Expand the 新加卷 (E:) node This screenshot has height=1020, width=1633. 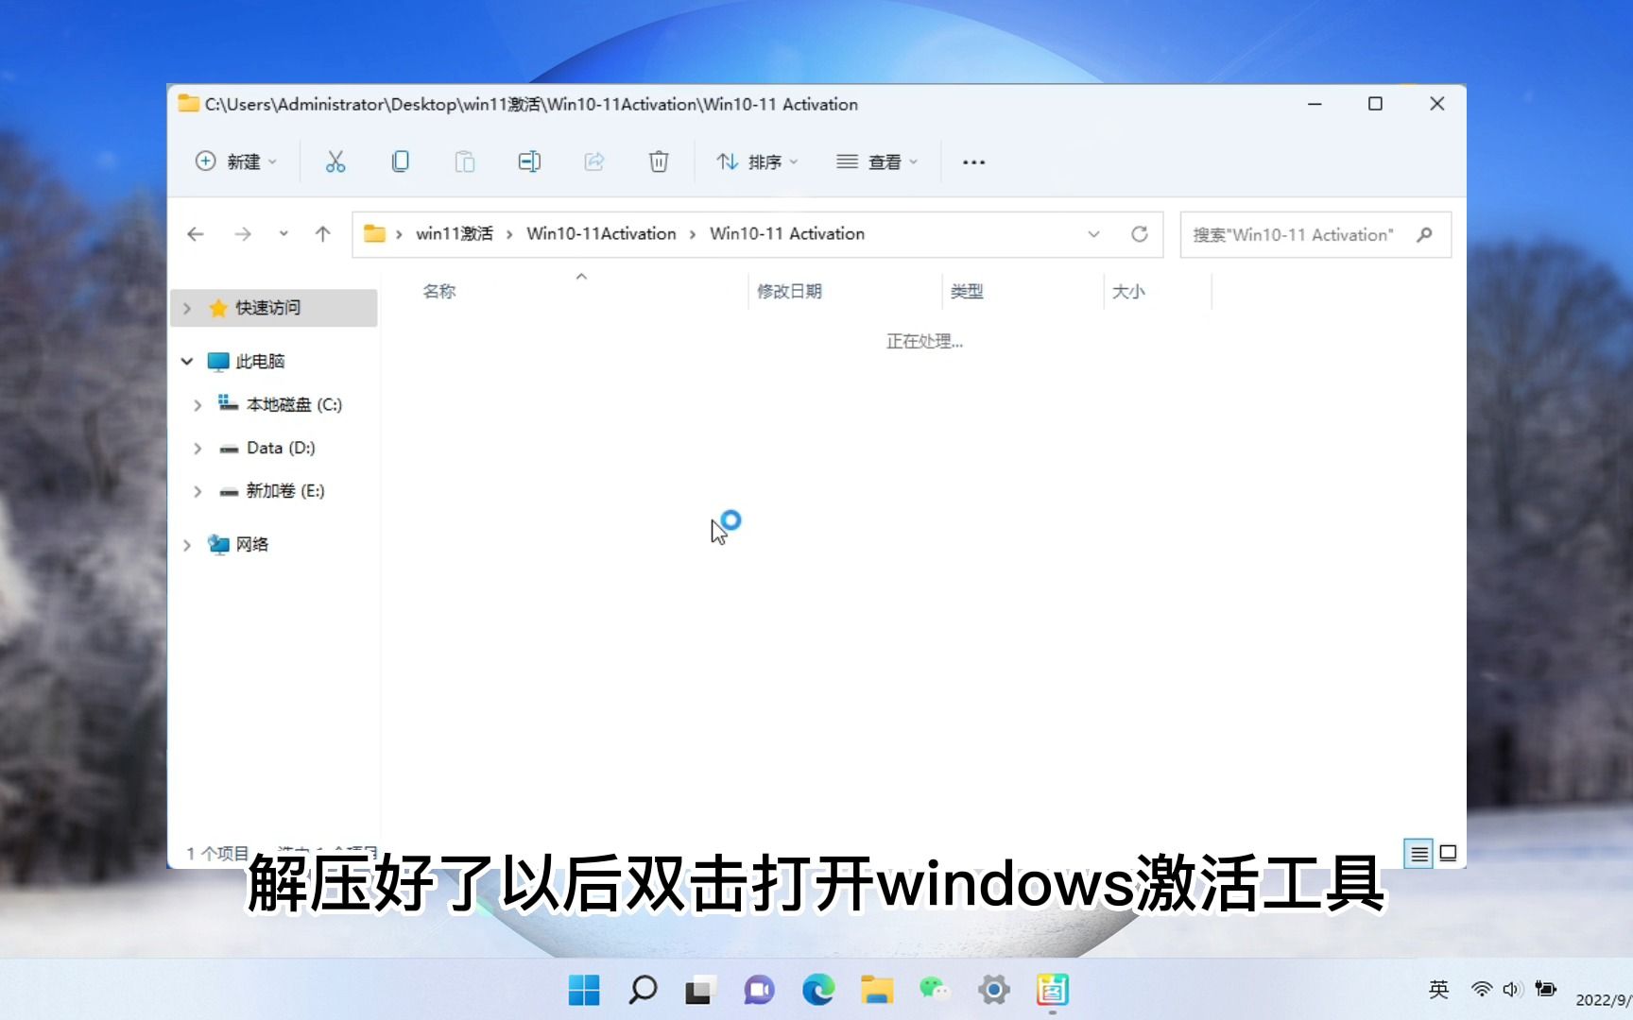[x=198, y=491]
